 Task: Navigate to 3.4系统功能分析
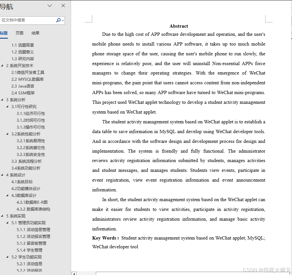tap(26, 168)
